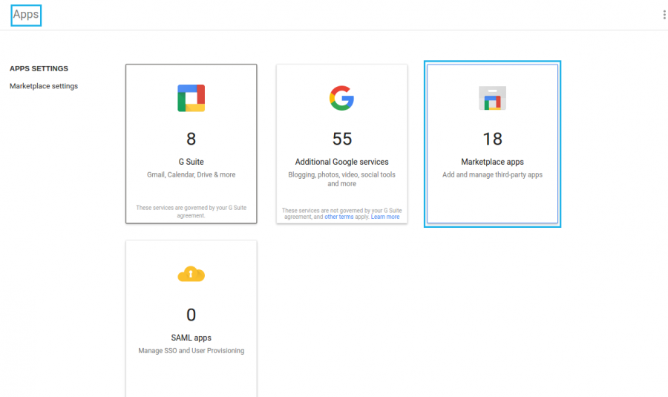Select the Marketplace apps title
668x397 pixels.
tap(492, 162)
